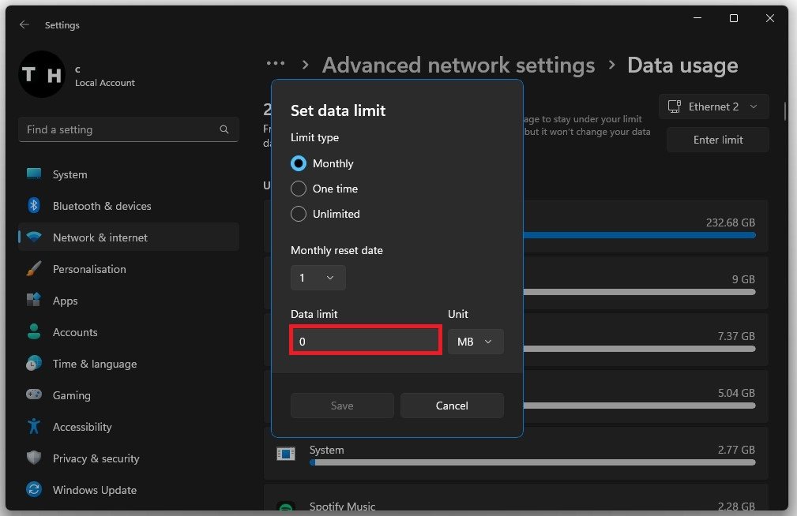The image size is (797, 516).
Task: Select the Monthly limit type
Action: pos(299,163)
